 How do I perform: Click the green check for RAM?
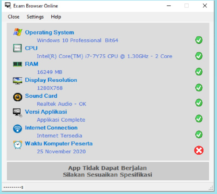(199, 72)
